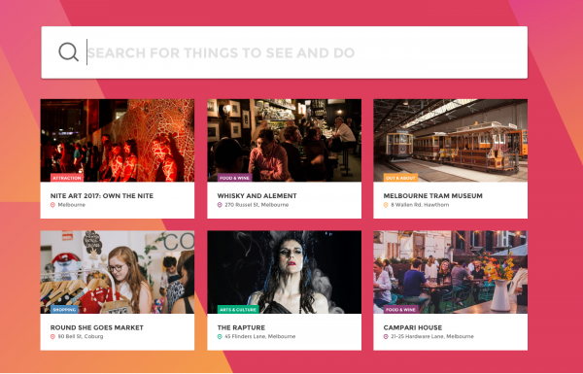Click the location pin next to 90 Bell St, Coburg

click(x=52, y=336)
